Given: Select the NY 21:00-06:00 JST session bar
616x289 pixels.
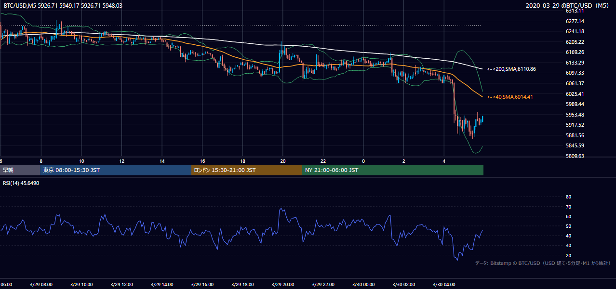Looking at the screenshot, I should pos(393,170).
